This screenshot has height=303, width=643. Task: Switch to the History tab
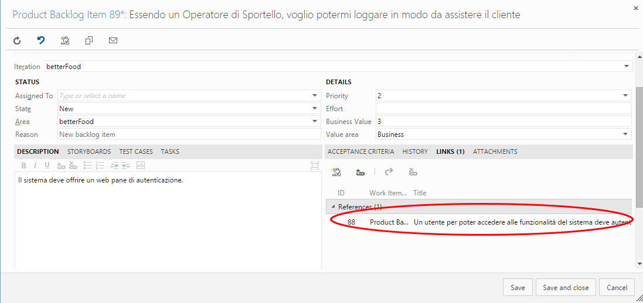415,151
